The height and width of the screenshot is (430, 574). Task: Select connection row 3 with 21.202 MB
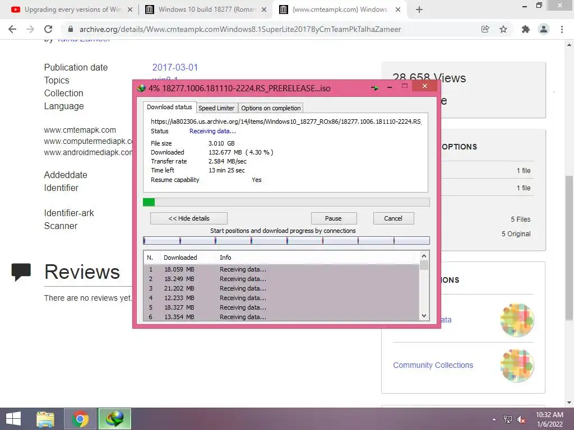[281, 288]
